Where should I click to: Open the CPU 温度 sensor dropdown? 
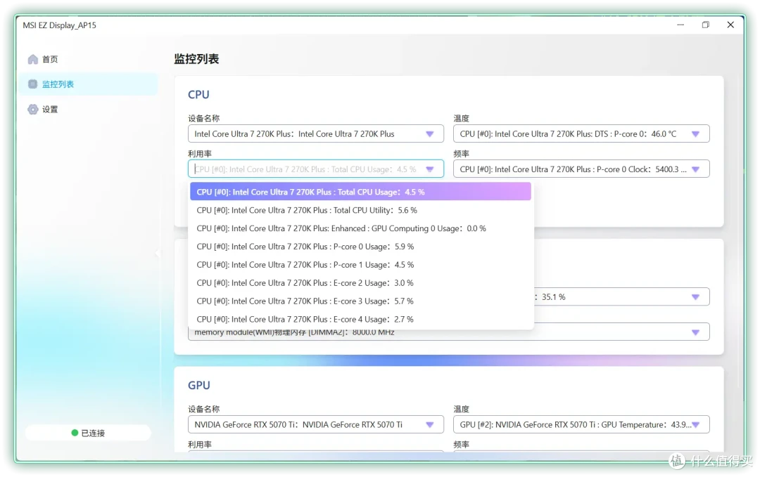point(581,134)
